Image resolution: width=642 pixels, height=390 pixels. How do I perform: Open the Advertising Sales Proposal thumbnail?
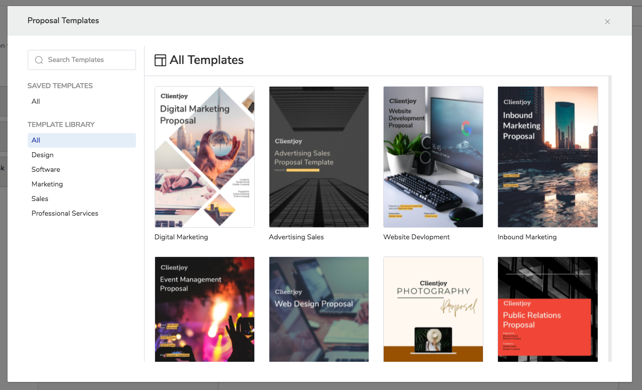pos(319,157)
